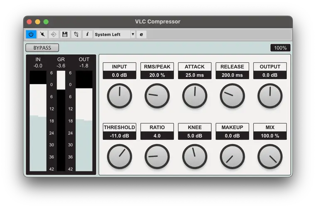The image size is (316, 208).
Task: Toggle the blue power button in toolbar
Action: coord(31,34)
